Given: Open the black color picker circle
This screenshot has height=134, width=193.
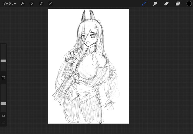Looking at the screenshot, I should tap(189, 4).
